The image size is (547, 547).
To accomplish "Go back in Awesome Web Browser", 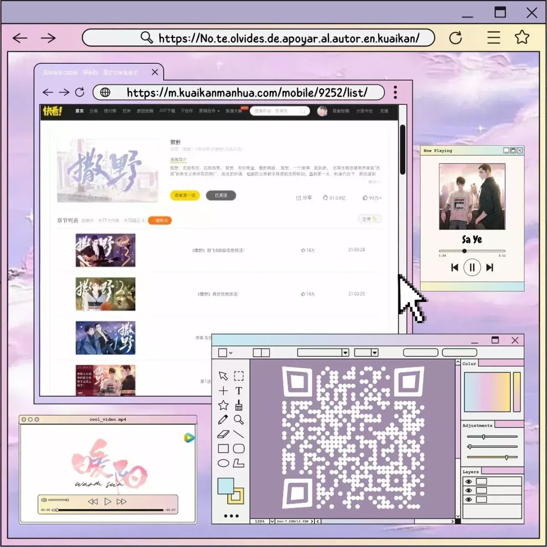I will point(48,92).
